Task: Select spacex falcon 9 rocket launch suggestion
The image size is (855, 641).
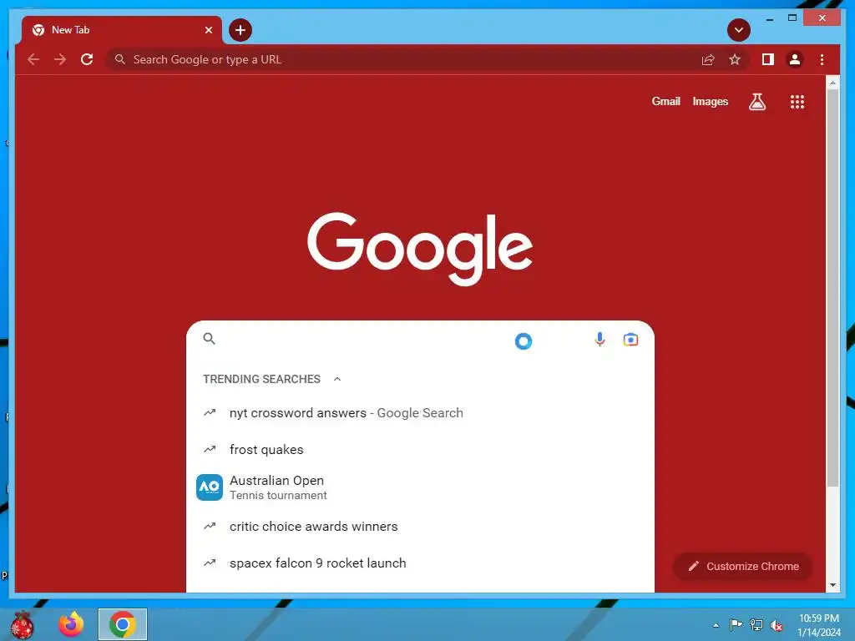Action: (x=420, y=563)
